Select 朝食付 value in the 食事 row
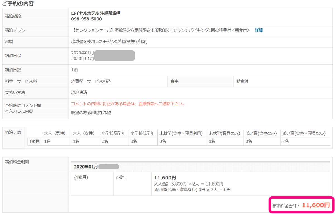 click(x=242, y=81)
